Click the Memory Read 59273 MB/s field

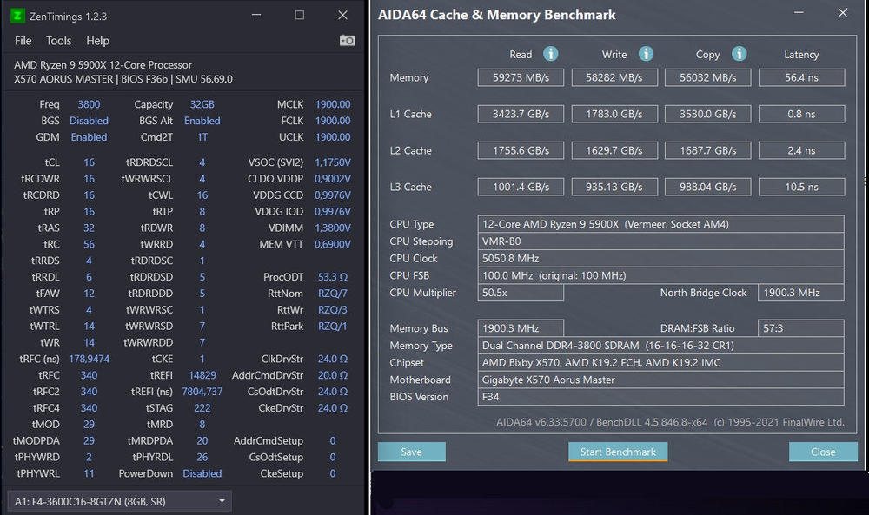(x=521, y=77)
